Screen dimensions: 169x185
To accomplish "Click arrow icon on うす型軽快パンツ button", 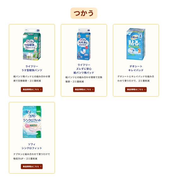I will pyautogui.click(x=41, y=90).
